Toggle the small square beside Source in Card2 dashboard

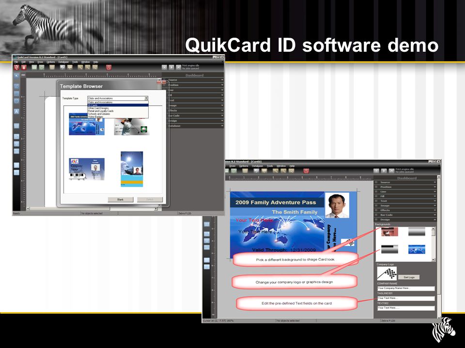pos(376,182)
